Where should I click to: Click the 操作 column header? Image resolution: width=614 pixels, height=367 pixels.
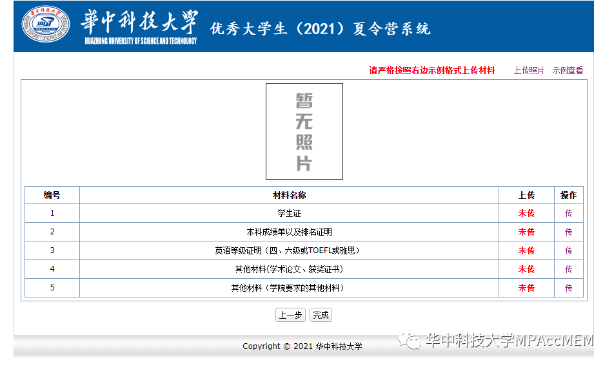tap(569, 195)
